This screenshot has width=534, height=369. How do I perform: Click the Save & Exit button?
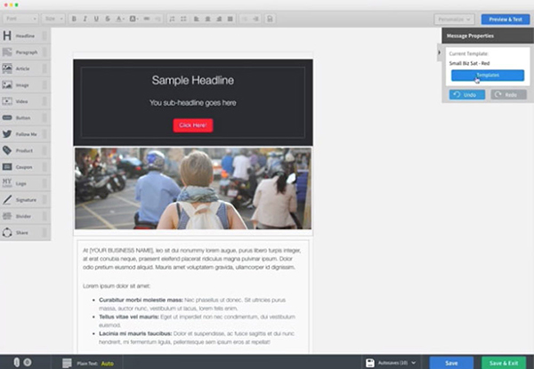coord(504,363)
